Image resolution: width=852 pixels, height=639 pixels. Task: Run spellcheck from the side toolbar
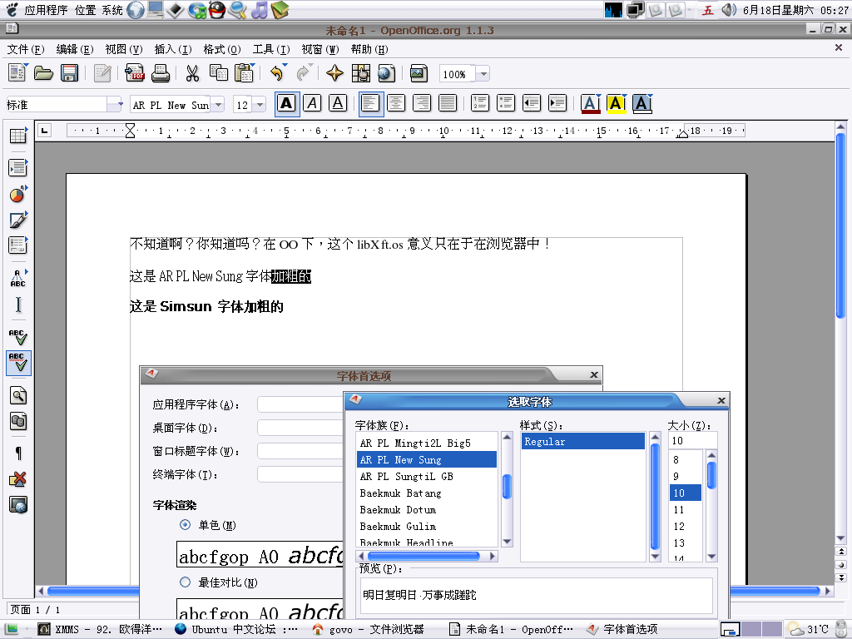click(x=18, y=337)
